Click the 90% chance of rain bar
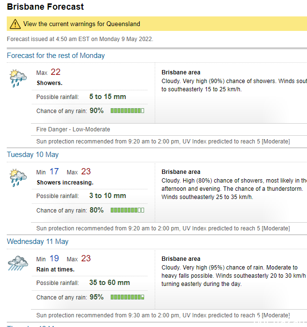307x327 pixels. coord(127,111)
